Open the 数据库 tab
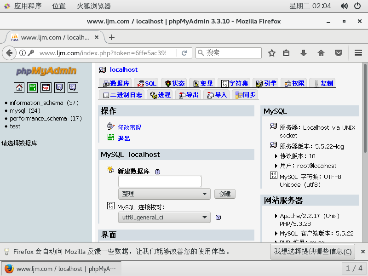The width and height of the screenshot is (368, 276). tap(116, 83)
